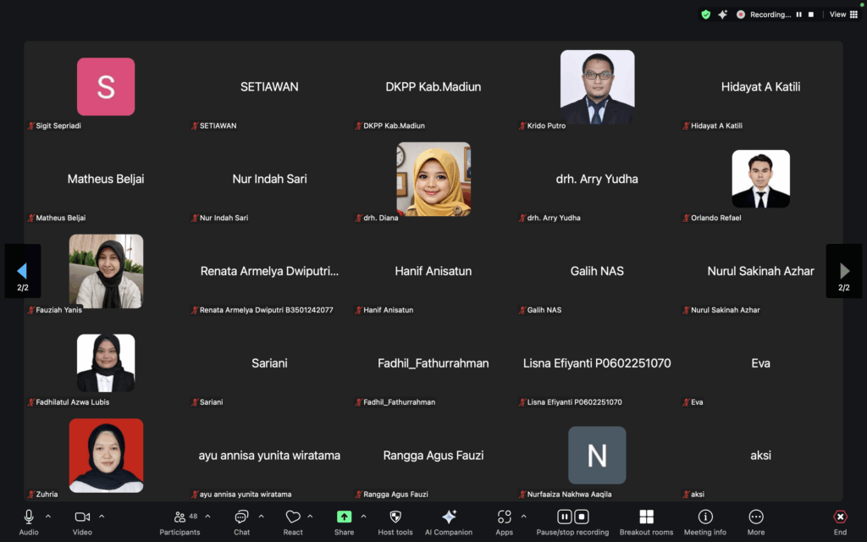Expand the chevron next to Share
This screenshot has height=542, width=867.
pyautogui.click(x=363, y=516)
